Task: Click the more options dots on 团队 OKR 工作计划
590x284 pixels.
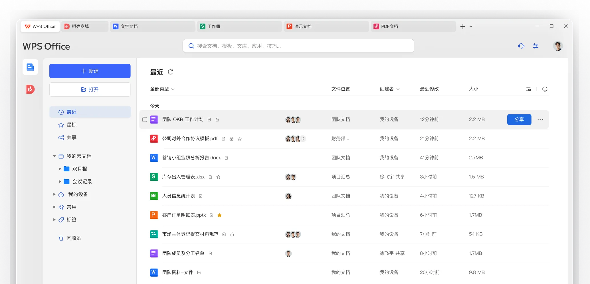Action: point(541,119)
